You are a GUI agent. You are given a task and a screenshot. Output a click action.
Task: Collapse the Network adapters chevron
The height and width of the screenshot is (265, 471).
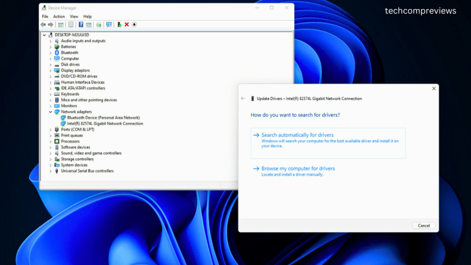coord(51,112)
